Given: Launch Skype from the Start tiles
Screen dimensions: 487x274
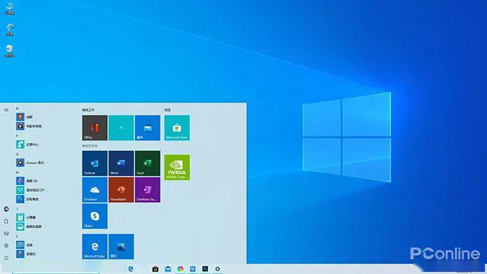Looking at the screenshot, I should (95, 216).
